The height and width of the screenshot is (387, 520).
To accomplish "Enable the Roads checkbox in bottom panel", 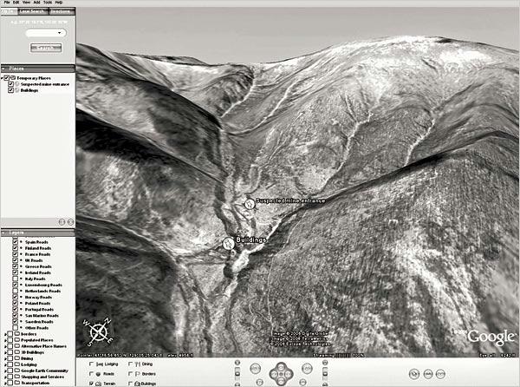I will [93, 374].
